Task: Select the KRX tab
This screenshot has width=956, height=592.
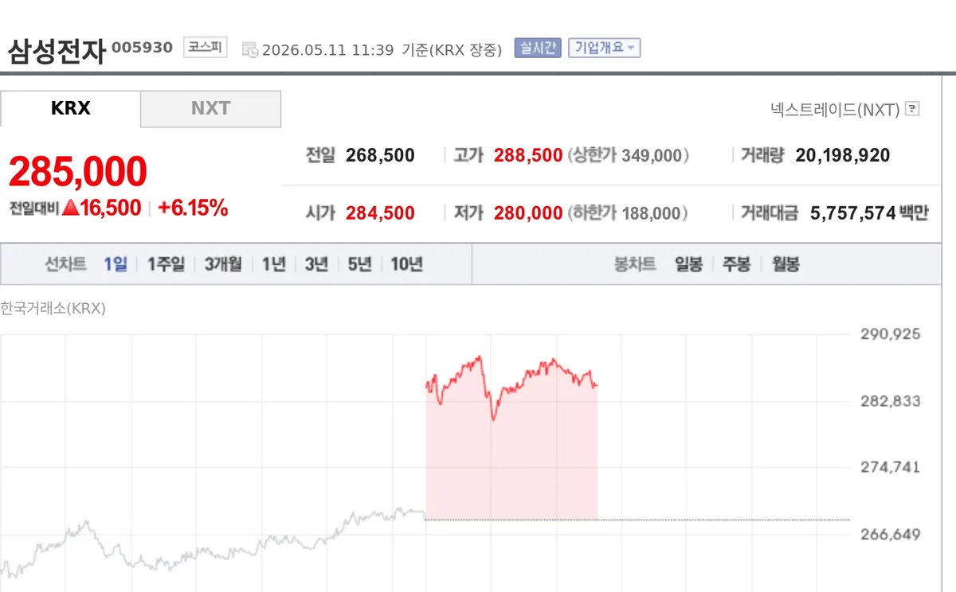Action: [70, 109]
